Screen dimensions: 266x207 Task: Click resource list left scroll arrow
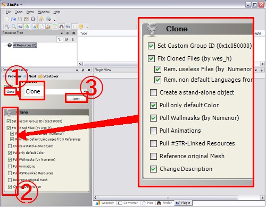pyautogui.click(x=80, y=64)
